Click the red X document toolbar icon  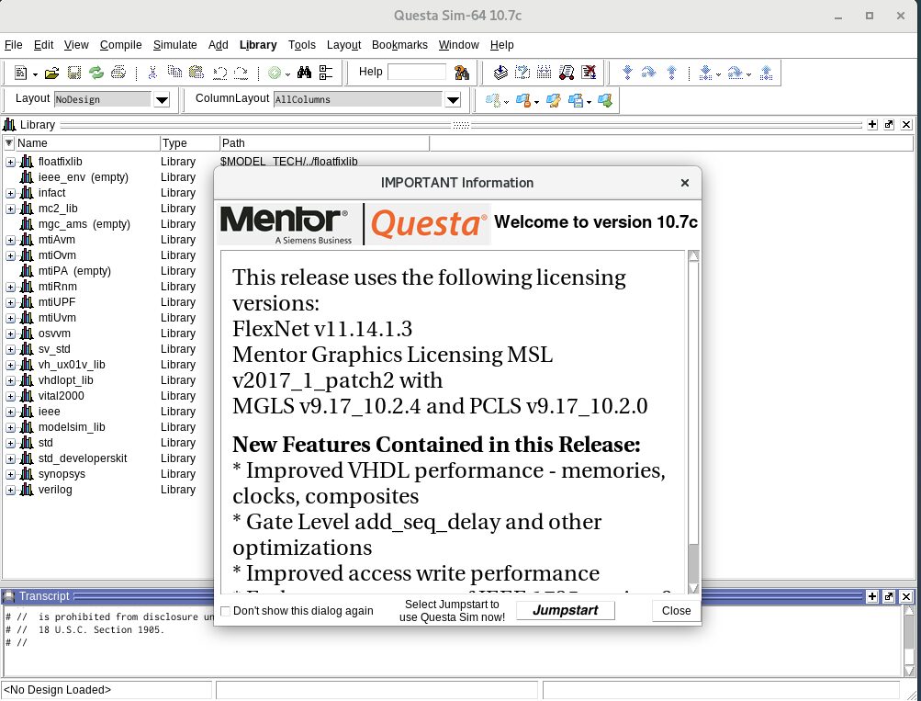(x=589, y=73)
